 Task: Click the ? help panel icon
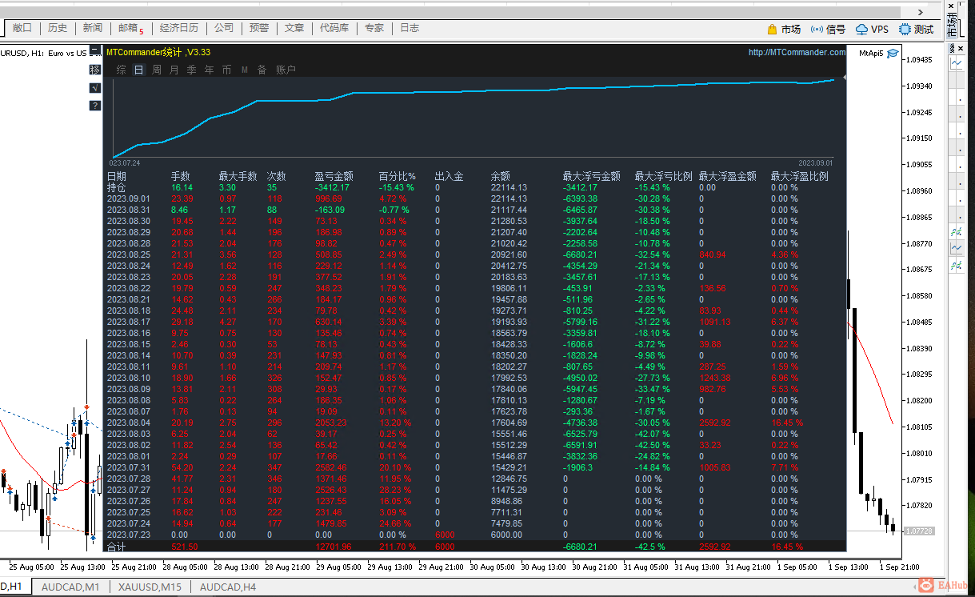(95, 106)
